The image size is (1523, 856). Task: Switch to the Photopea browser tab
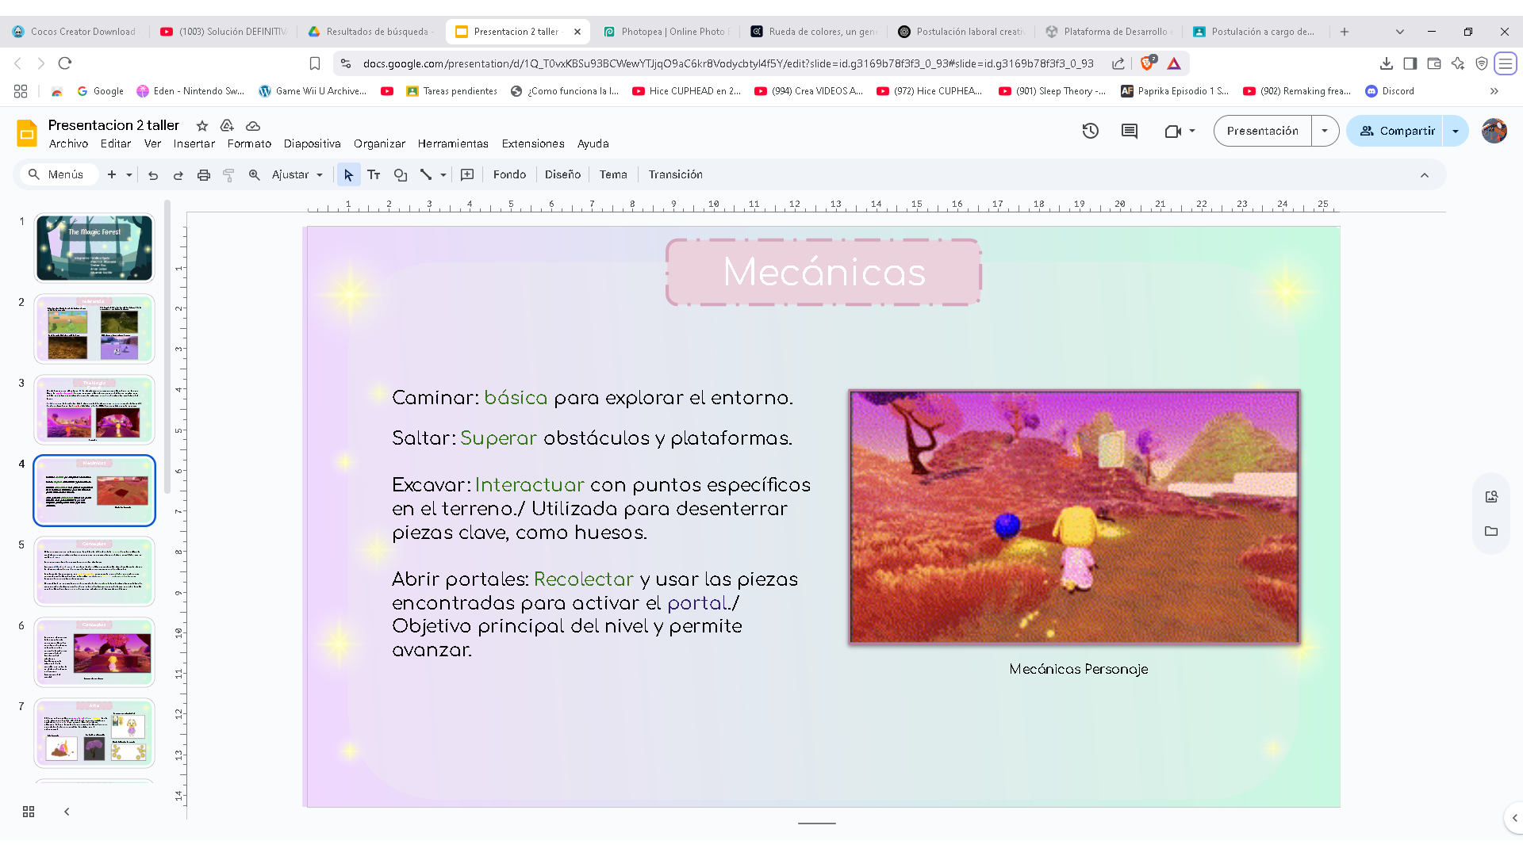pos(666,32)
